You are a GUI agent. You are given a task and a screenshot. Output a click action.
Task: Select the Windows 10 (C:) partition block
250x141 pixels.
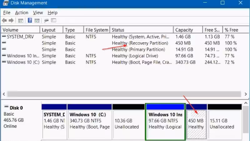(x=90, y=122)
